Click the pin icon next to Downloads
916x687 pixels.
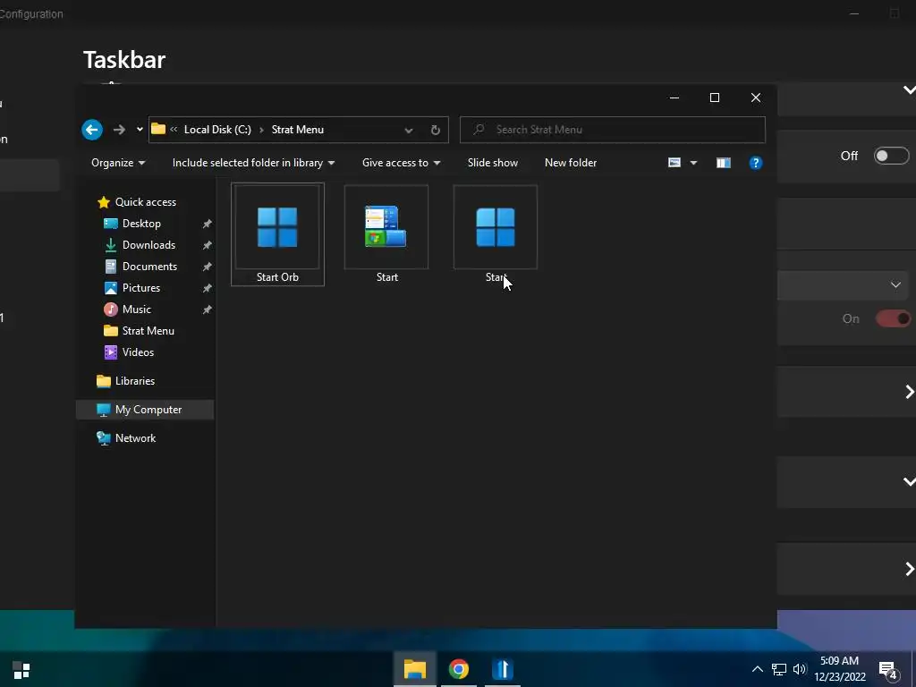(x=207, y=245)
